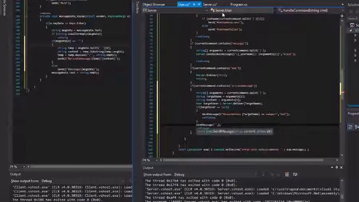
Task: Click 'thread 0x17b4 has exited' output line
Action: tap(191, 181)
